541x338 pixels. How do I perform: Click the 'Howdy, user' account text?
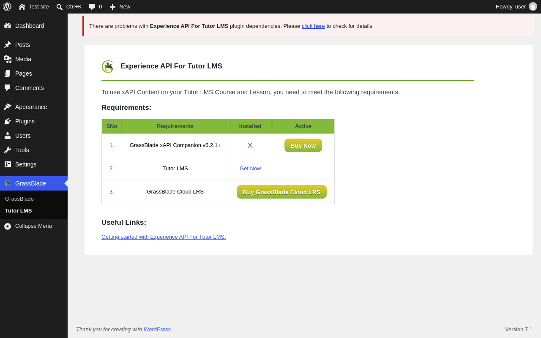(511, 6)
